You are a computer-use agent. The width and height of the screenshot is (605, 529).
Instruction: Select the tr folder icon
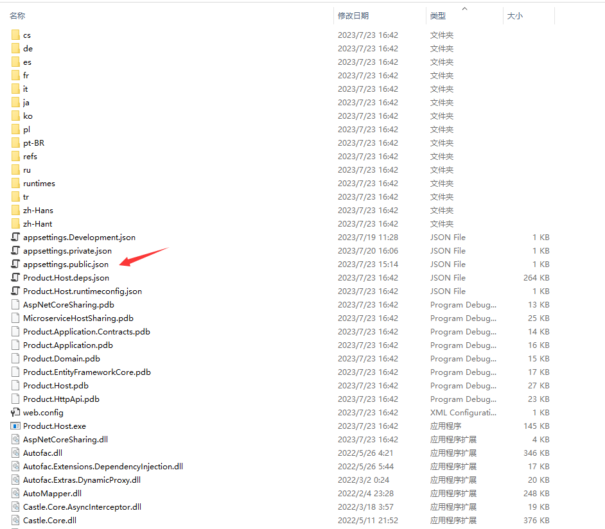[15, 197]
